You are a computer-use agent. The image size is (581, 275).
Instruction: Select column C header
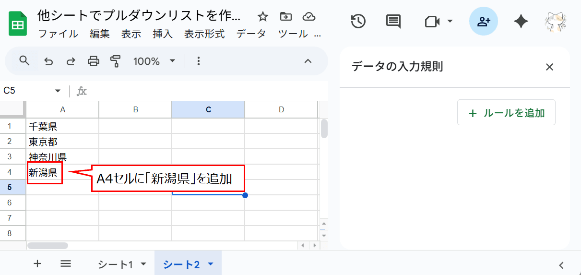tap(208, 109)
